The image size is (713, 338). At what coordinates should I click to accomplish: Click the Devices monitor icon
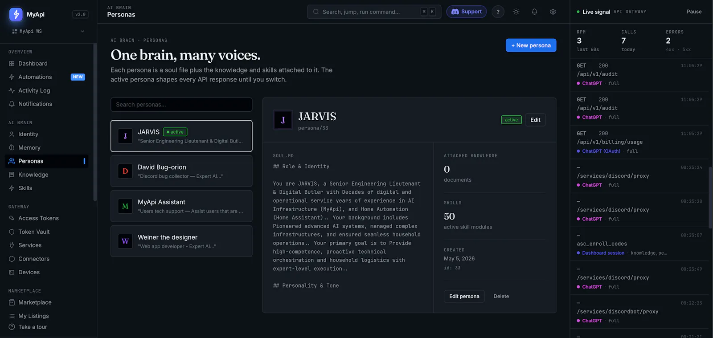(x=12, y=272)
